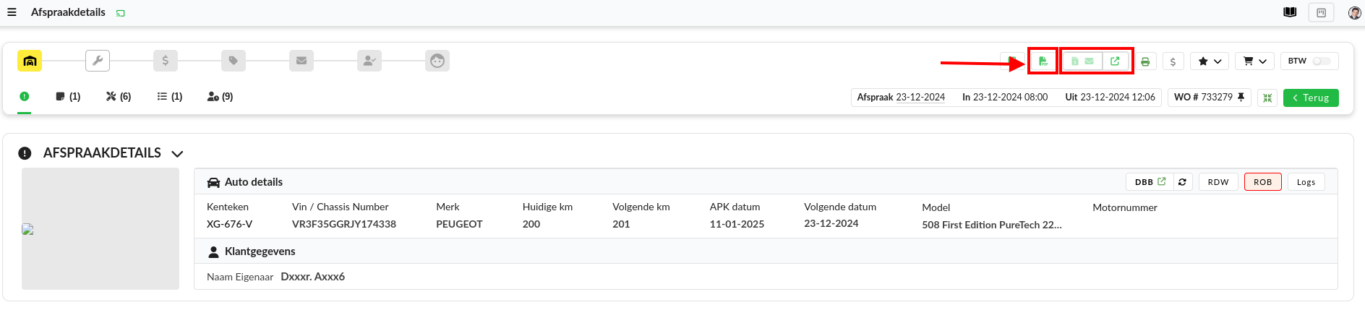This screenshot has height=310, width=1365.
Task: Open the notes tab with (1)
Action: tap(68, 97)
